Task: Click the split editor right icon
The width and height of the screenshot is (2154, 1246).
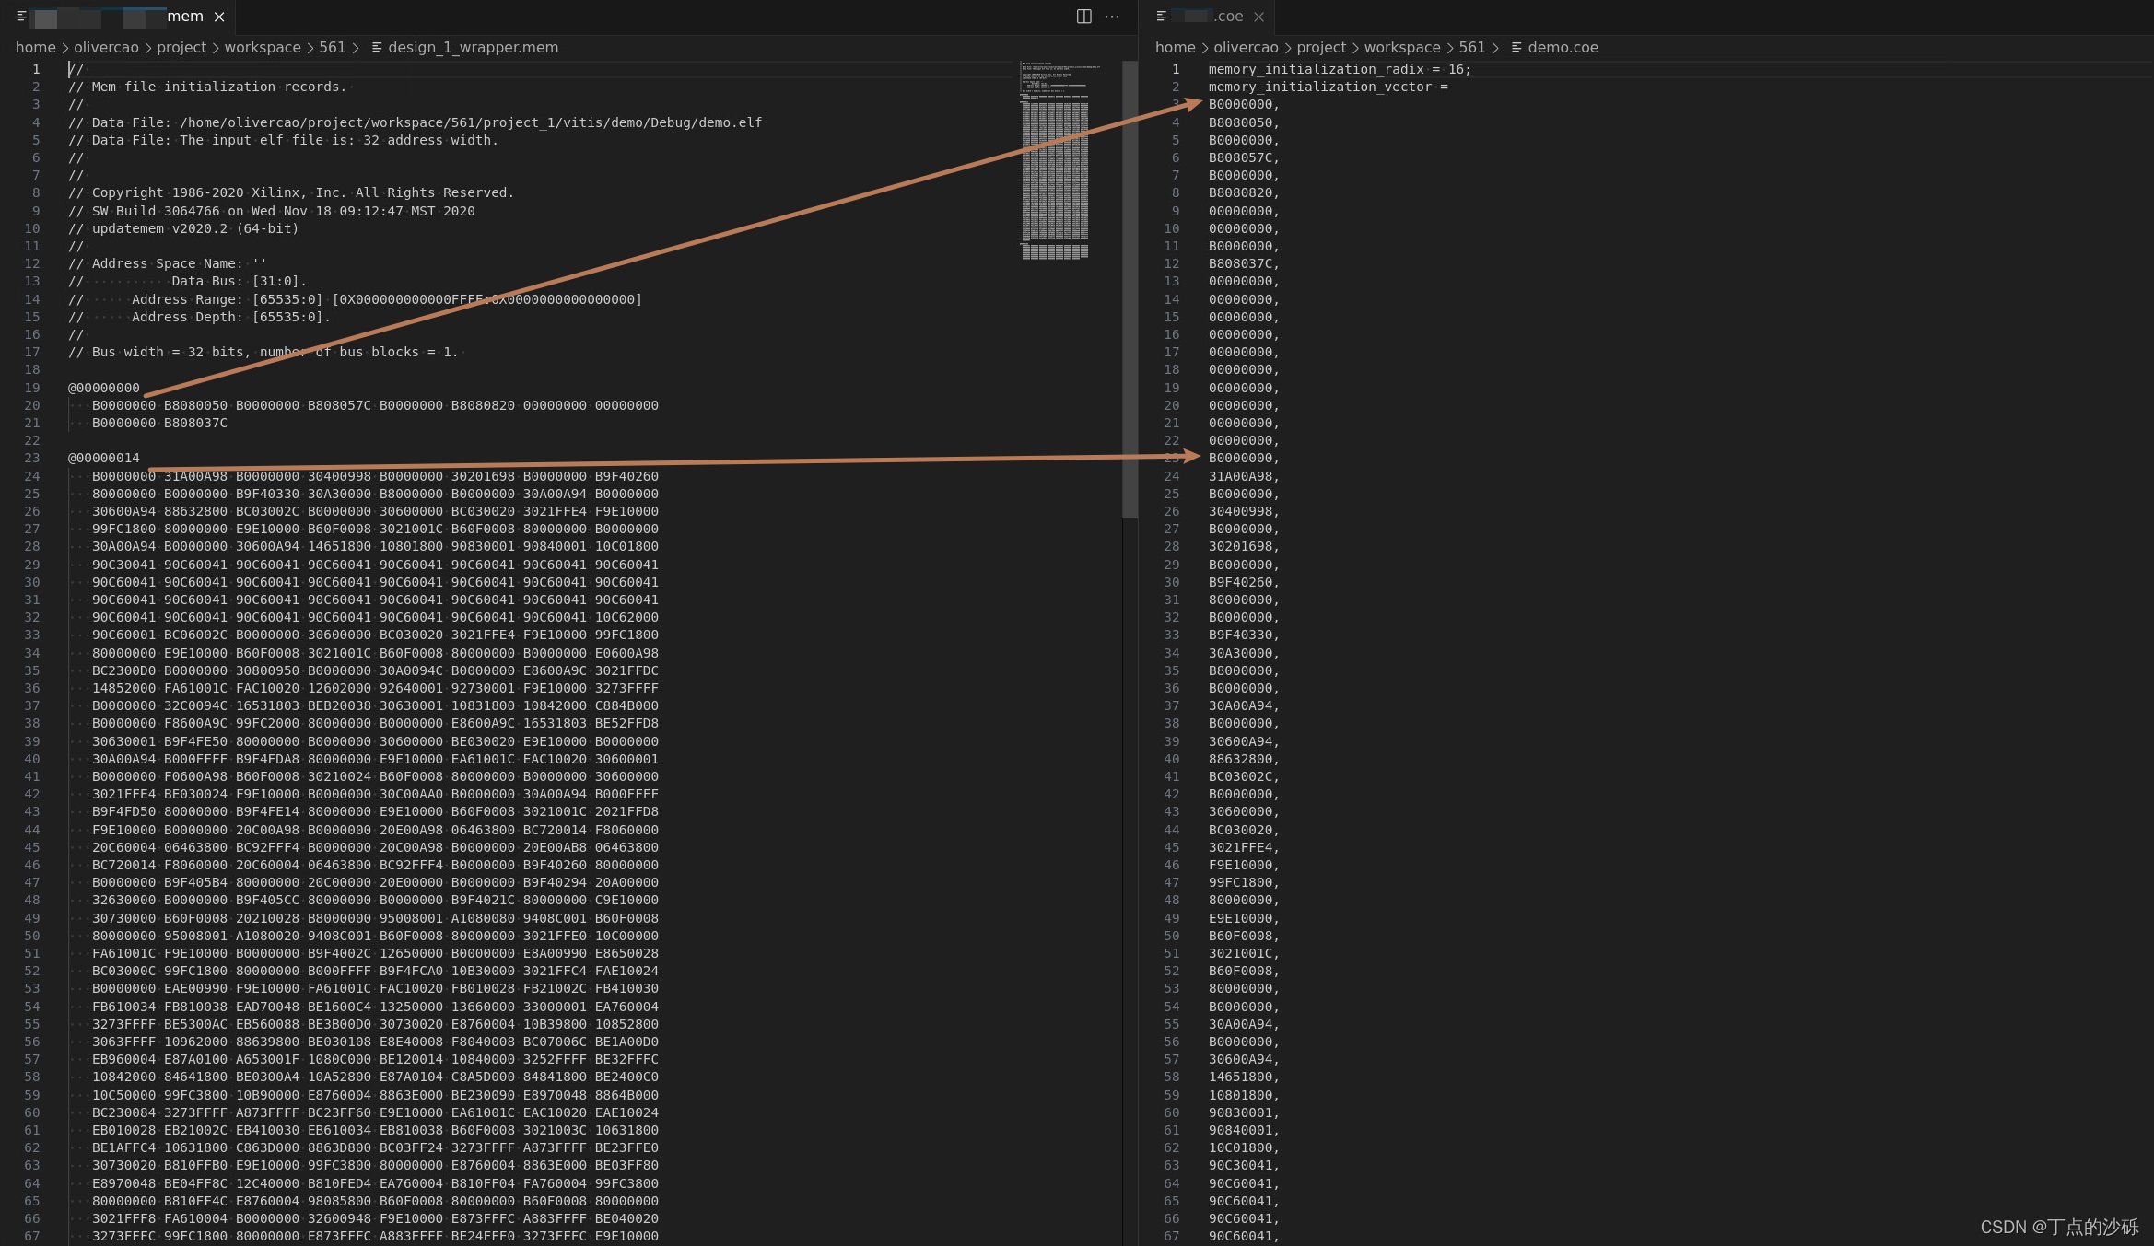Action: (1083, 17)
